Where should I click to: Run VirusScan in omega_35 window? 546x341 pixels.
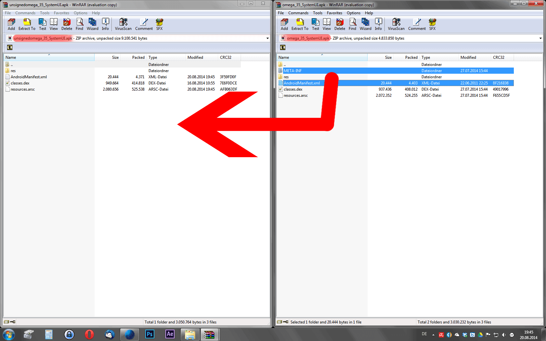coord(396,24)
